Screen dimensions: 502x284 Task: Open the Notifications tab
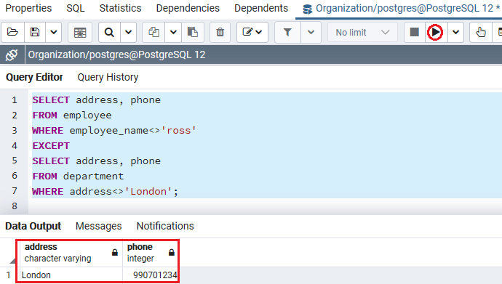(165, 226)
